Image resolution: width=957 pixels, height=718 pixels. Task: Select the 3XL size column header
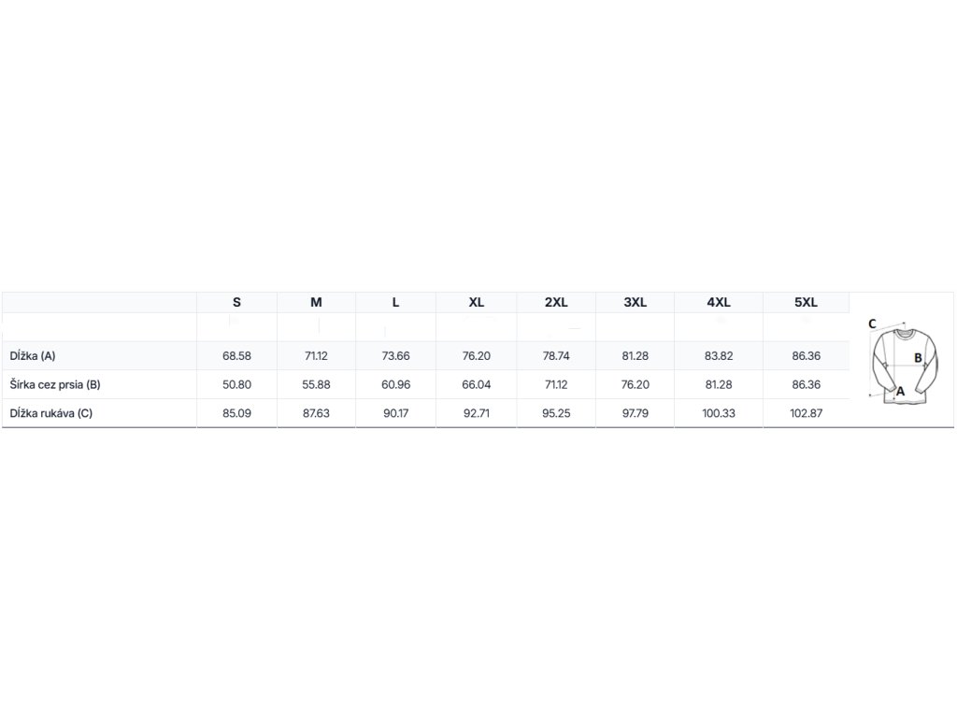[x=635, y=302]
